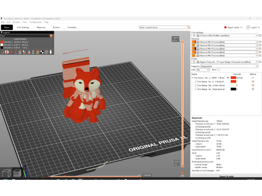Click the search term input field
The width and height of the screenshot is (262, 196).
point(163,27)
